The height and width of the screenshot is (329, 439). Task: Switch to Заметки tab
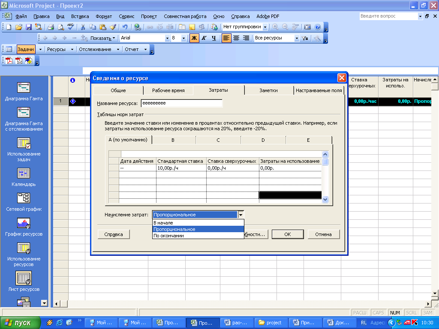tap(268, 90)
